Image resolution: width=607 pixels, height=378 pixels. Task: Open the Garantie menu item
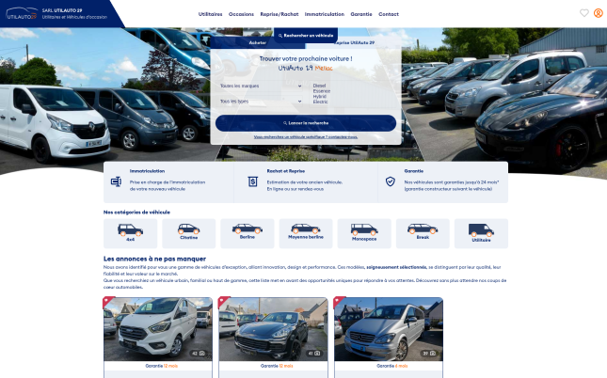click(361, 14)
